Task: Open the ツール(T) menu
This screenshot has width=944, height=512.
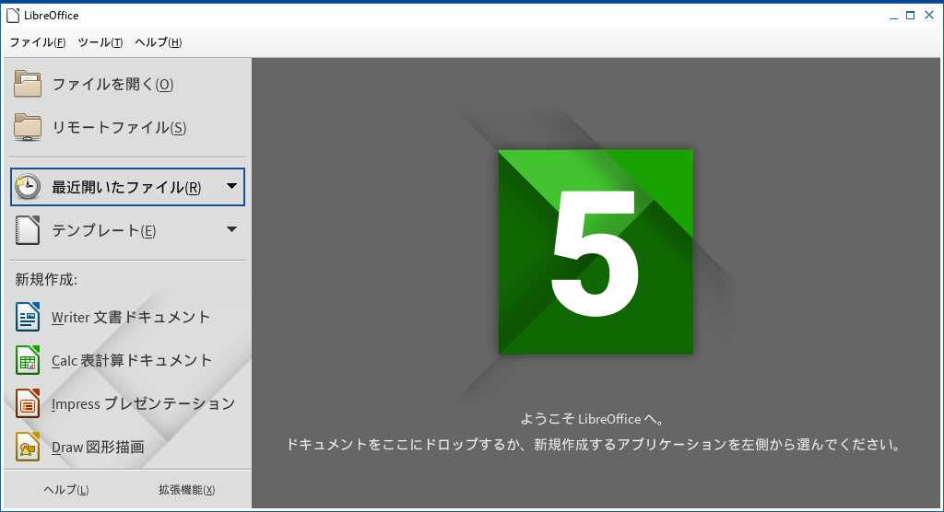Action: pyautogui.click(x=100, y=42)
